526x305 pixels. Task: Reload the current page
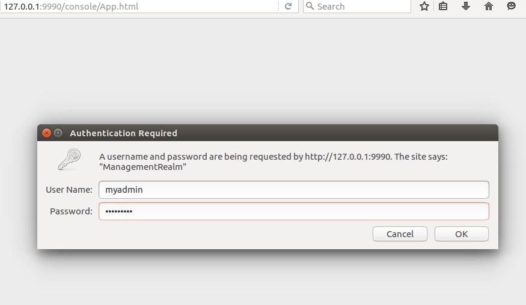tap(288, 6)
